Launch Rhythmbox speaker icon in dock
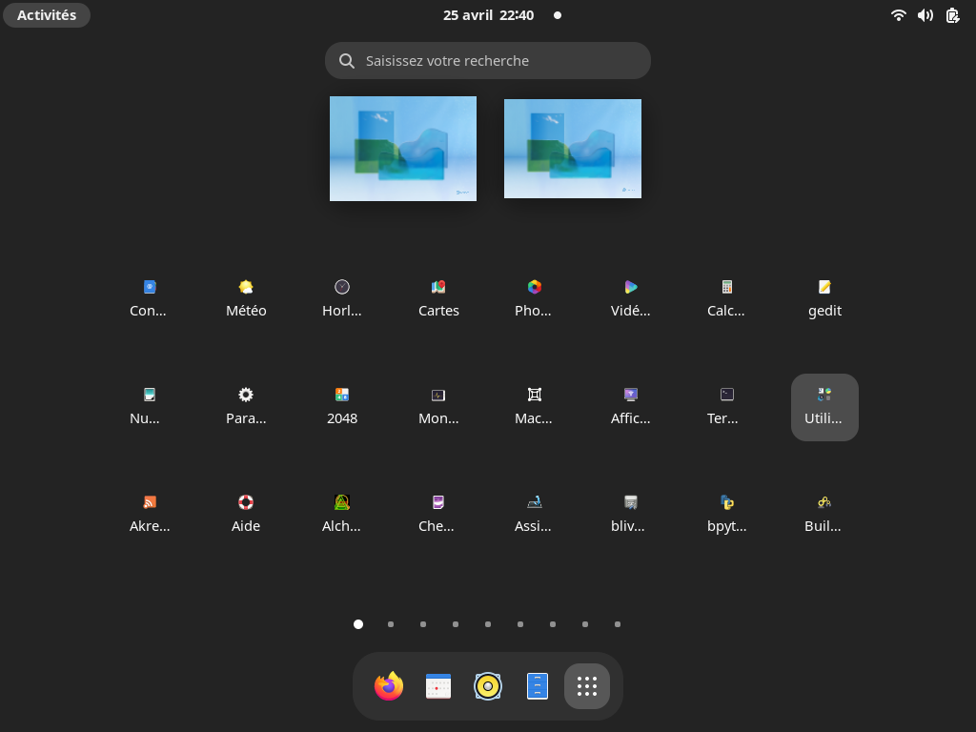Viewport: 976px width, 732px height. pos(487,686)
